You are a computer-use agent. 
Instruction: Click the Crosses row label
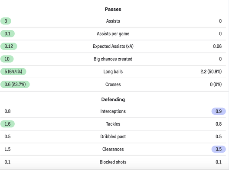[x=113, y=84]
